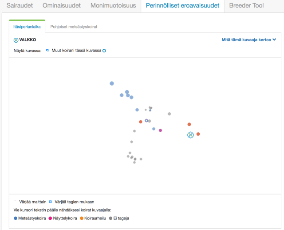Viewport: 284px width, 230px height.
Task: Click the isolated gray dot right of center
Action: click(x=169, y=114)
